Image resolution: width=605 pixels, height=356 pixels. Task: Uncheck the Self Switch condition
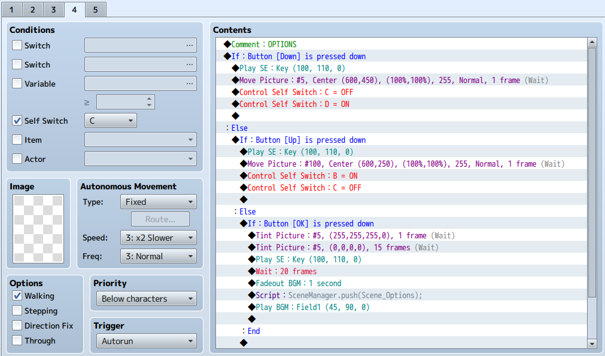17,121
